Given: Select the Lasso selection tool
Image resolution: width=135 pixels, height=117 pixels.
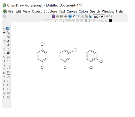Looking at the screenshot, I should click(x=4, y=29).
